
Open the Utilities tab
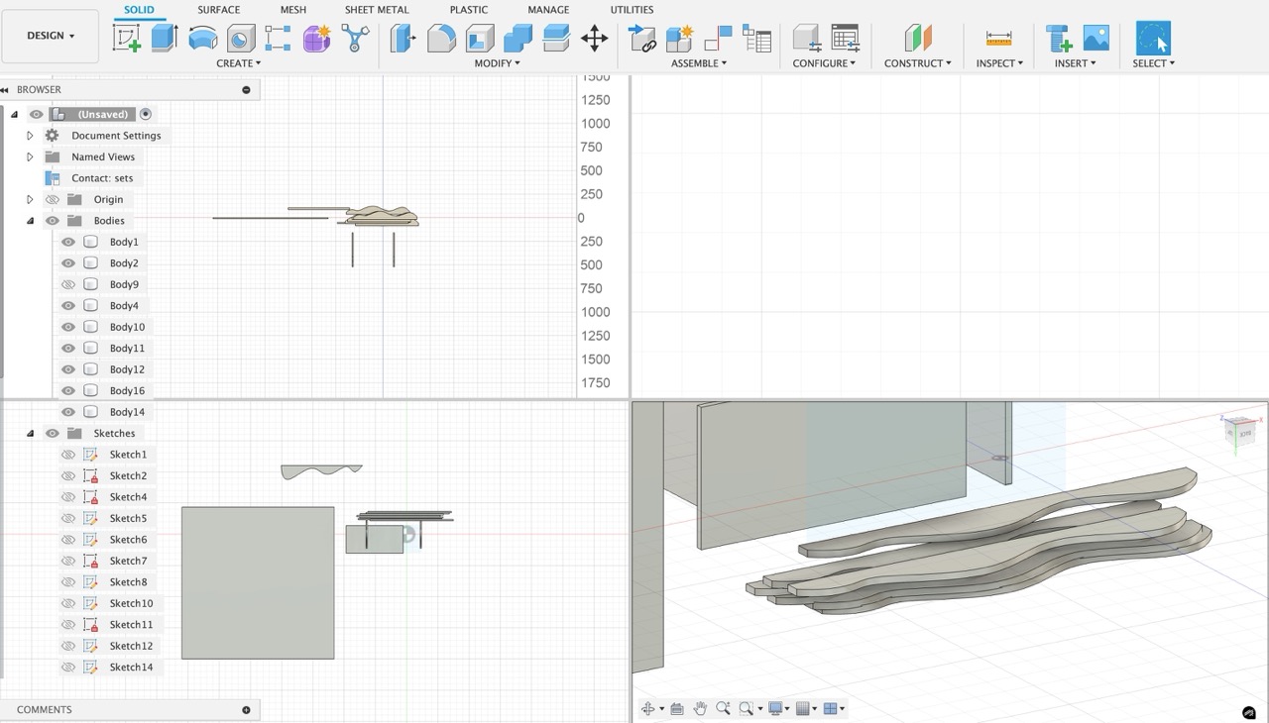point(632,9)
